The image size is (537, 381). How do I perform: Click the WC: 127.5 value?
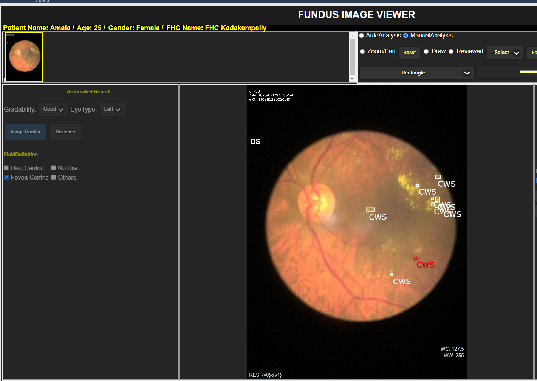(x=452, y=349)
